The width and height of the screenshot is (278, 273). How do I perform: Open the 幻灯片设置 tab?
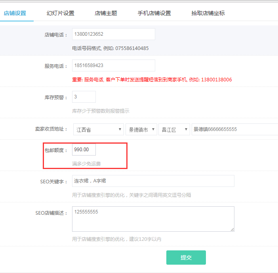point(60,13)
